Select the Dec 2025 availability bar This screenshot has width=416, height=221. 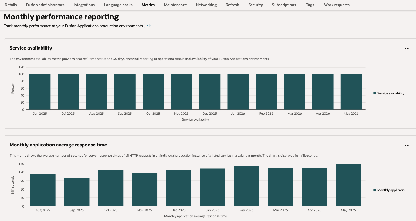pyautogui.click(x=210, y=92)
